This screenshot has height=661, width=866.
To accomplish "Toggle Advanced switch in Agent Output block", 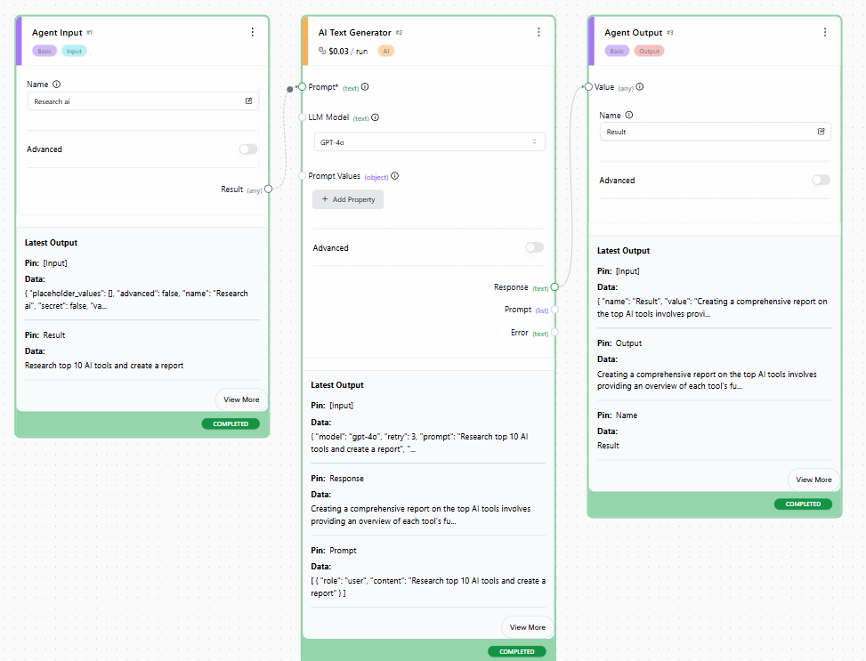I will point(821,180).
